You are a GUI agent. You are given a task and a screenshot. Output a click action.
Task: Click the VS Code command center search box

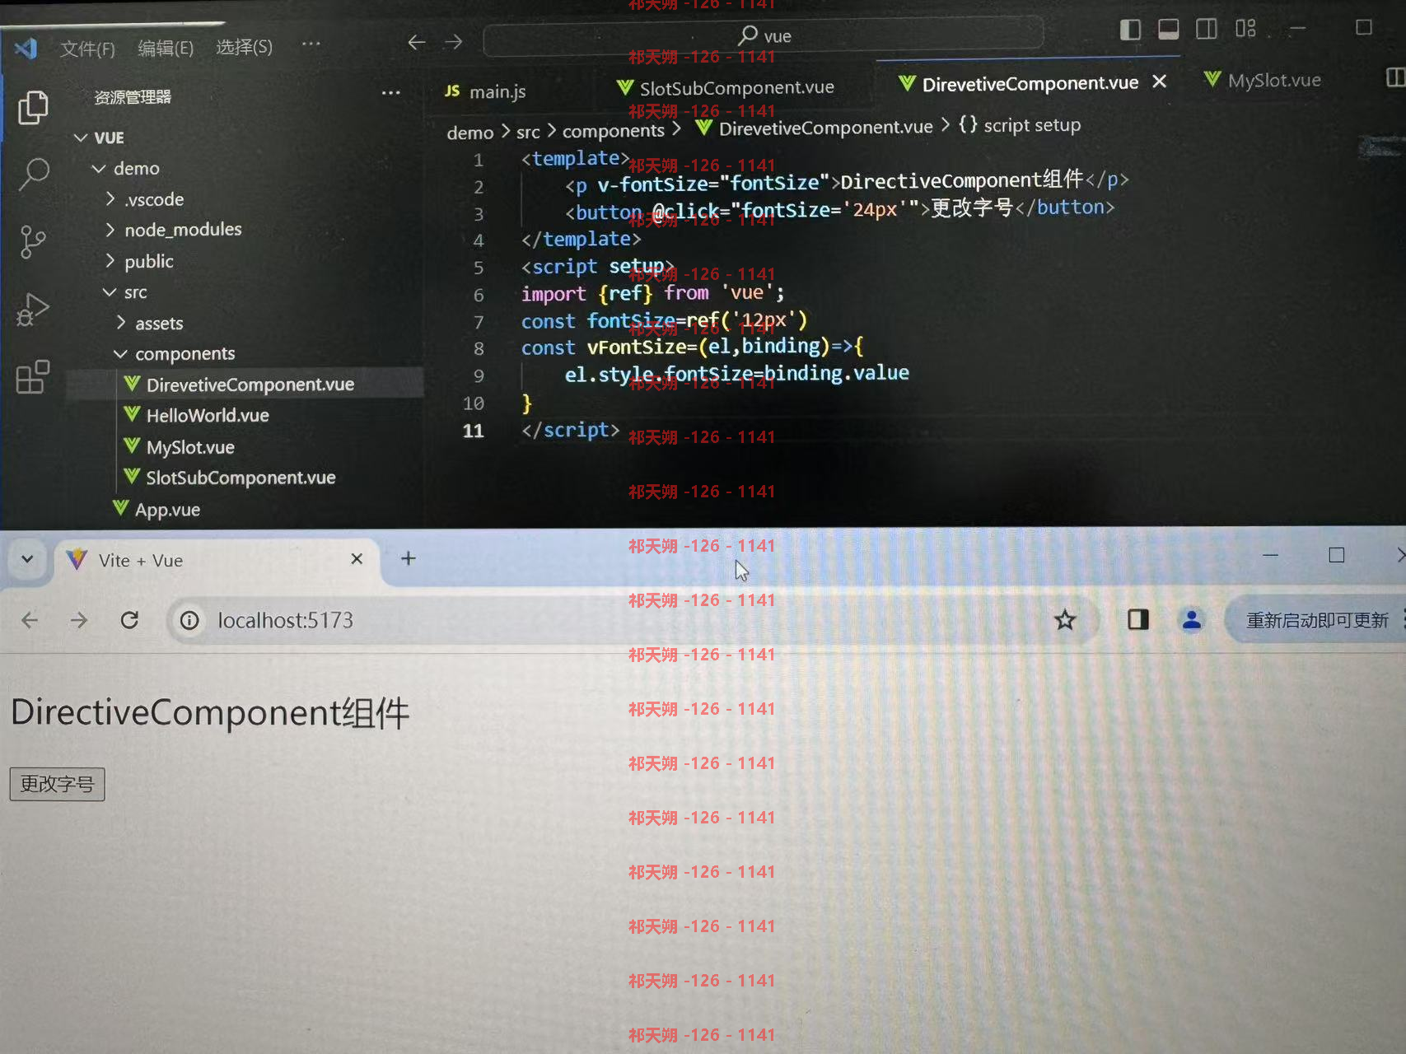click(x=763, y=36)
